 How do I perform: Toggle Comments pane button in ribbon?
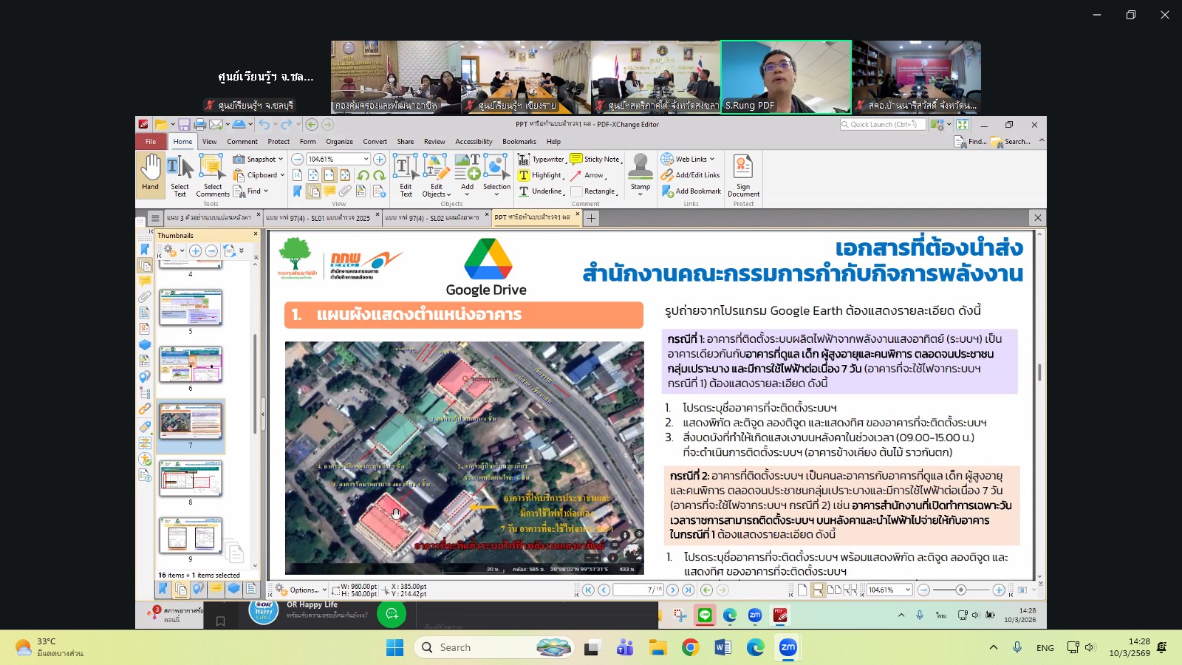pos(329,191)
